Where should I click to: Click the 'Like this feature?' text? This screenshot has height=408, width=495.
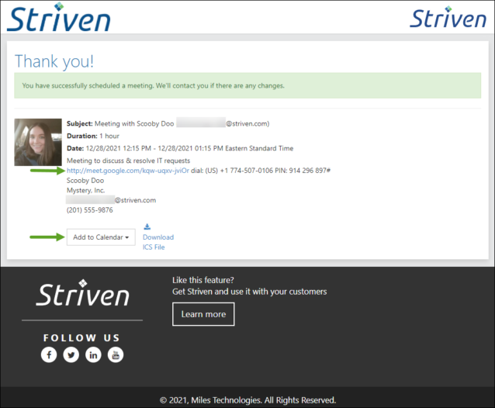click(x=203, y=280)
